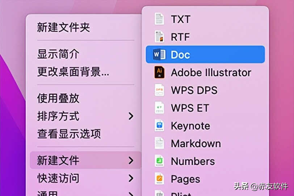294x196 pixels.
Task: Click the WPS DPS file icon
Action: coord(159,90)
